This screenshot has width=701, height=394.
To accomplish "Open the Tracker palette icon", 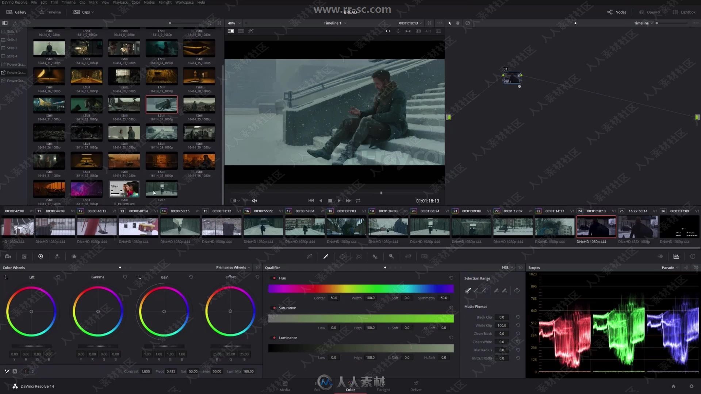I will pyautogui.click(x=359, y=256).
